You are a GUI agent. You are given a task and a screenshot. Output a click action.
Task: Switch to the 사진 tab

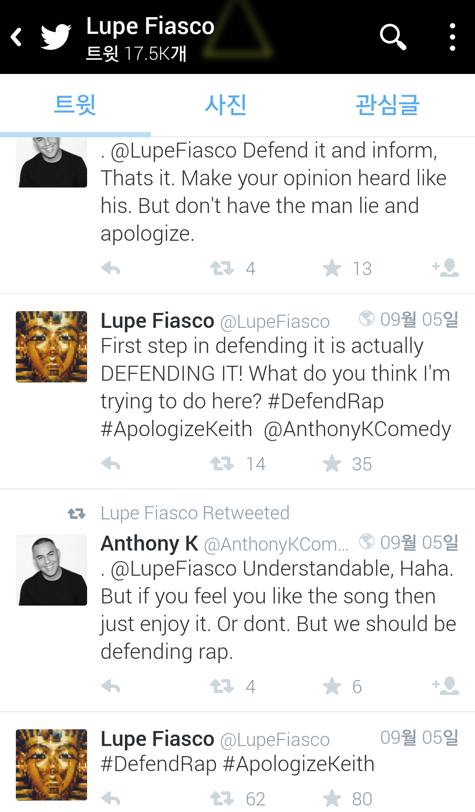225,106
